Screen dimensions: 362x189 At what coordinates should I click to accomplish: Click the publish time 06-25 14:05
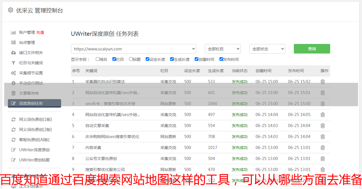299,115
